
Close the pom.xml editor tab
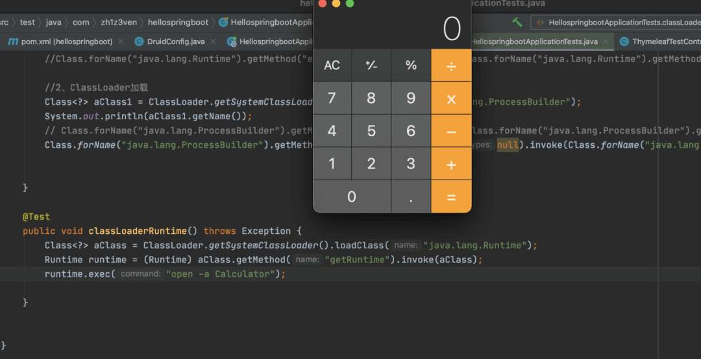click(120, 41)
